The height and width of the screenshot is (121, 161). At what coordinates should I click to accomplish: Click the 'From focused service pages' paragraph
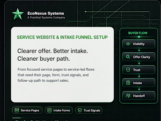coord(56,75)
